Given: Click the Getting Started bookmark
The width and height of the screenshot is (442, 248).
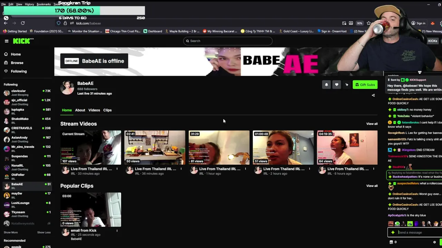Looking at the screenshot, I should (x=15, y=31).
